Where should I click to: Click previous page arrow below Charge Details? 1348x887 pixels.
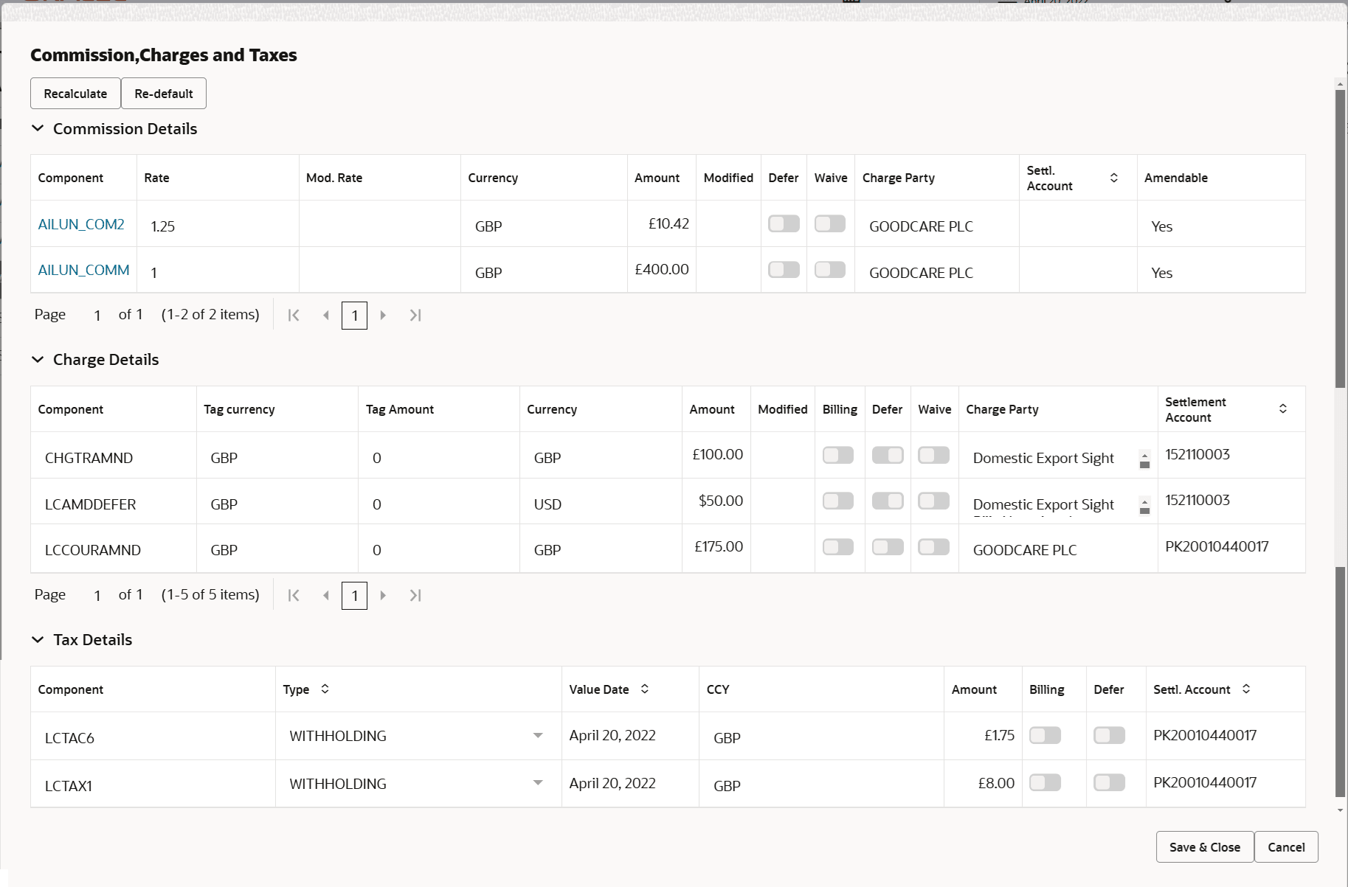point(326,595)
